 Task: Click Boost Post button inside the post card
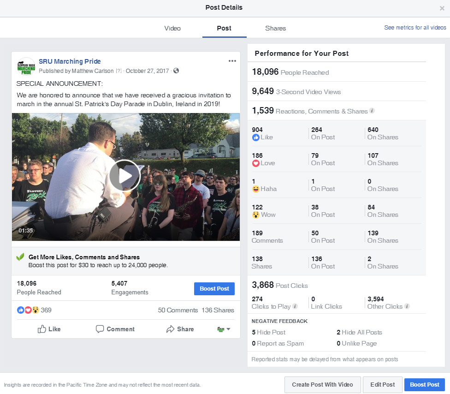214,289
